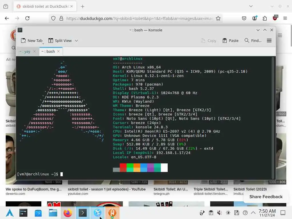The height and width of the screenshot is (219, 292).
Task: Click white color block in fastfetch output
Action: pyautogui.click(x=164, y=168)
